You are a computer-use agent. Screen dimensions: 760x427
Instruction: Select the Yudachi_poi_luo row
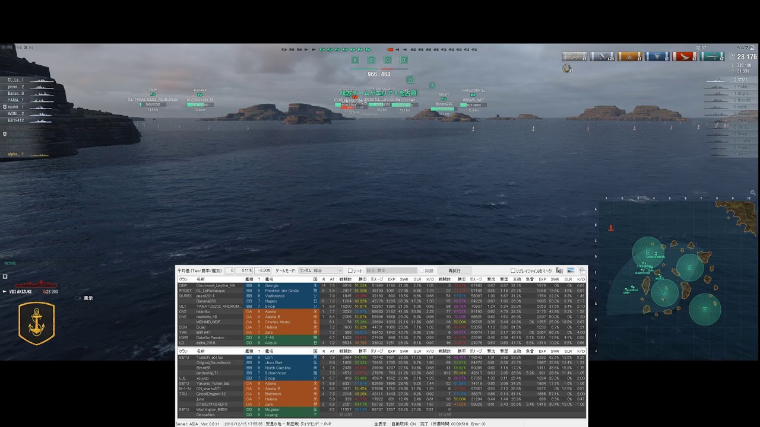click(382, 358)
